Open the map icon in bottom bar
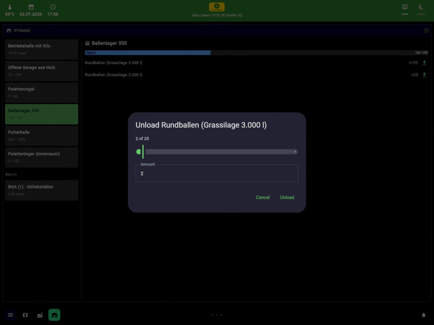The height and width of the screenshot is (325, 434). [x=25, y=315]
